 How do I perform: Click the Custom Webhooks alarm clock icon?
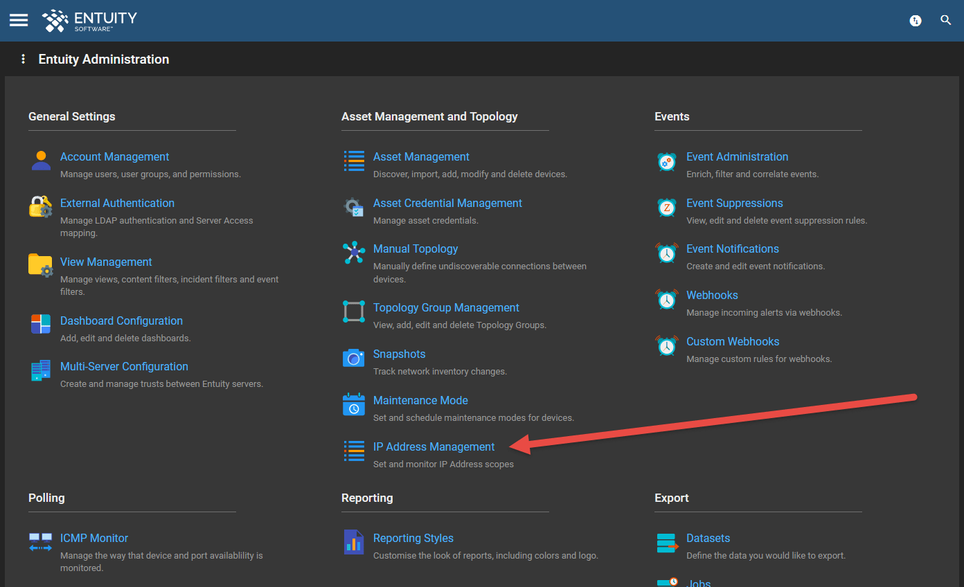click(x=667, y=345)
